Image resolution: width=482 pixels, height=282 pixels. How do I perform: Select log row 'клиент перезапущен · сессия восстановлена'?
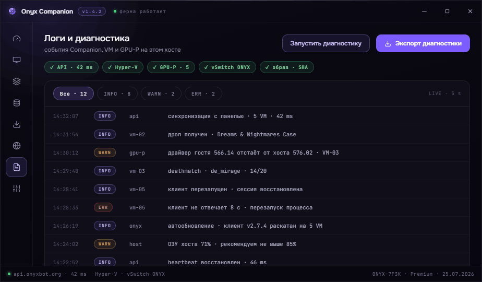pos(257,190)
